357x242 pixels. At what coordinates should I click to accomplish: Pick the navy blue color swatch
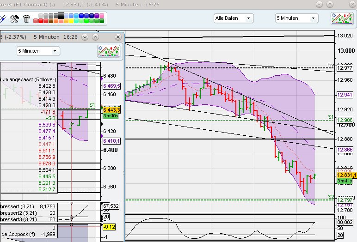[x=92, y=16]
